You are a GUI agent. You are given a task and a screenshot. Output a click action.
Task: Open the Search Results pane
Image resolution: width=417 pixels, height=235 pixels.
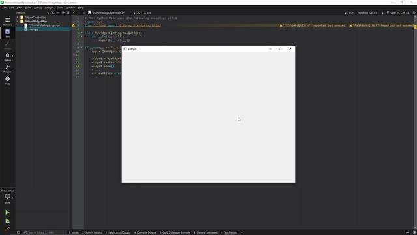point(92,232)
